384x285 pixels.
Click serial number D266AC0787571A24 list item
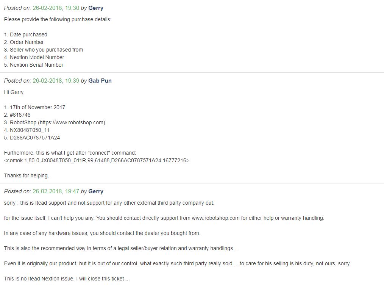(x=32, y=138)
